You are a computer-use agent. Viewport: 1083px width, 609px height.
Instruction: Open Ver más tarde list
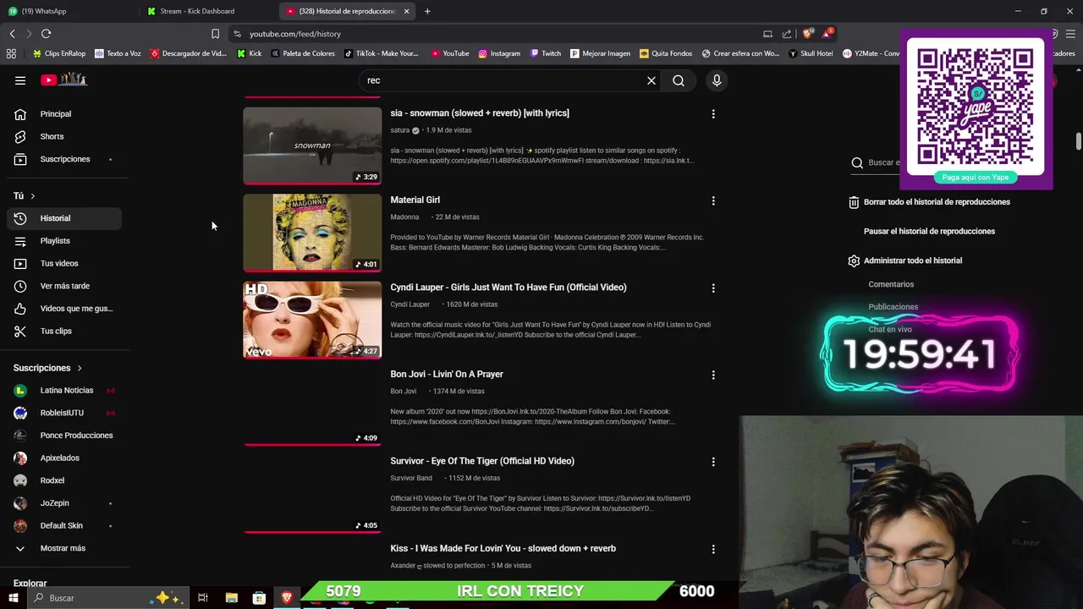coord(65,286)
